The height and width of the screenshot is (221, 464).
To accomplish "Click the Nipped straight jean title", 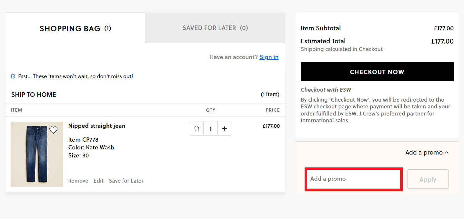I will click(96, 126).
